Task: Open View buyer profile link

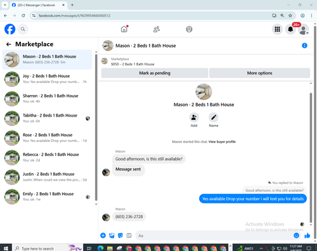Action: coord(222,142)
